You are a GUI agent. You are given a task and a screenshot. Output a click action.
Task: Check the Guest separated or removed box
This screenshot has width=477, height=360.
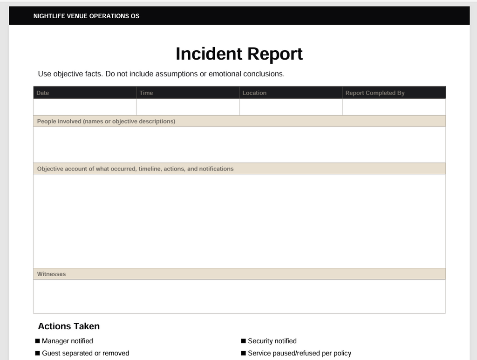click(38, 353)
